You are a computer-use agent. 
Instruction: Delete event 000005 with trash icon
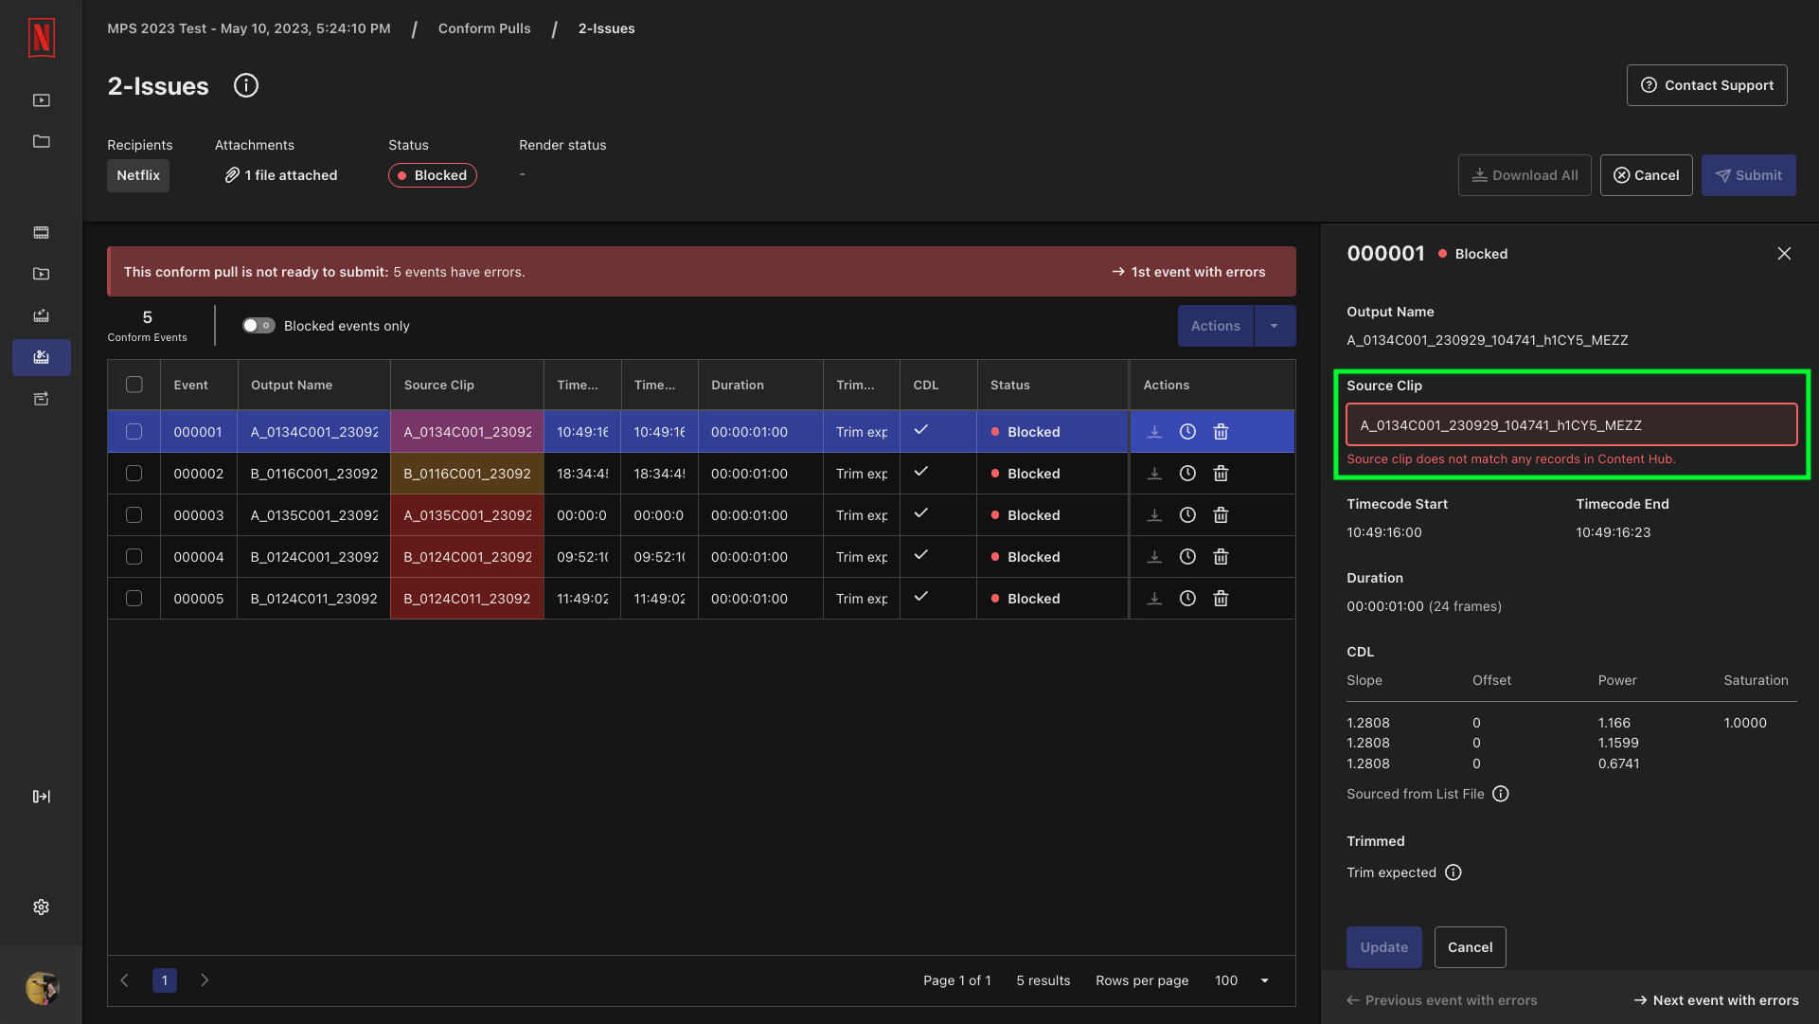[x=1221, y=599]
